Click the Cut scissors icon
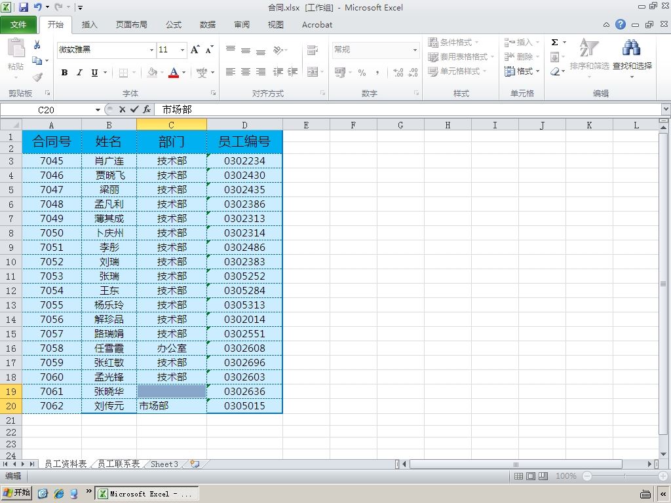Screen dimensions: 671x503 37,45
